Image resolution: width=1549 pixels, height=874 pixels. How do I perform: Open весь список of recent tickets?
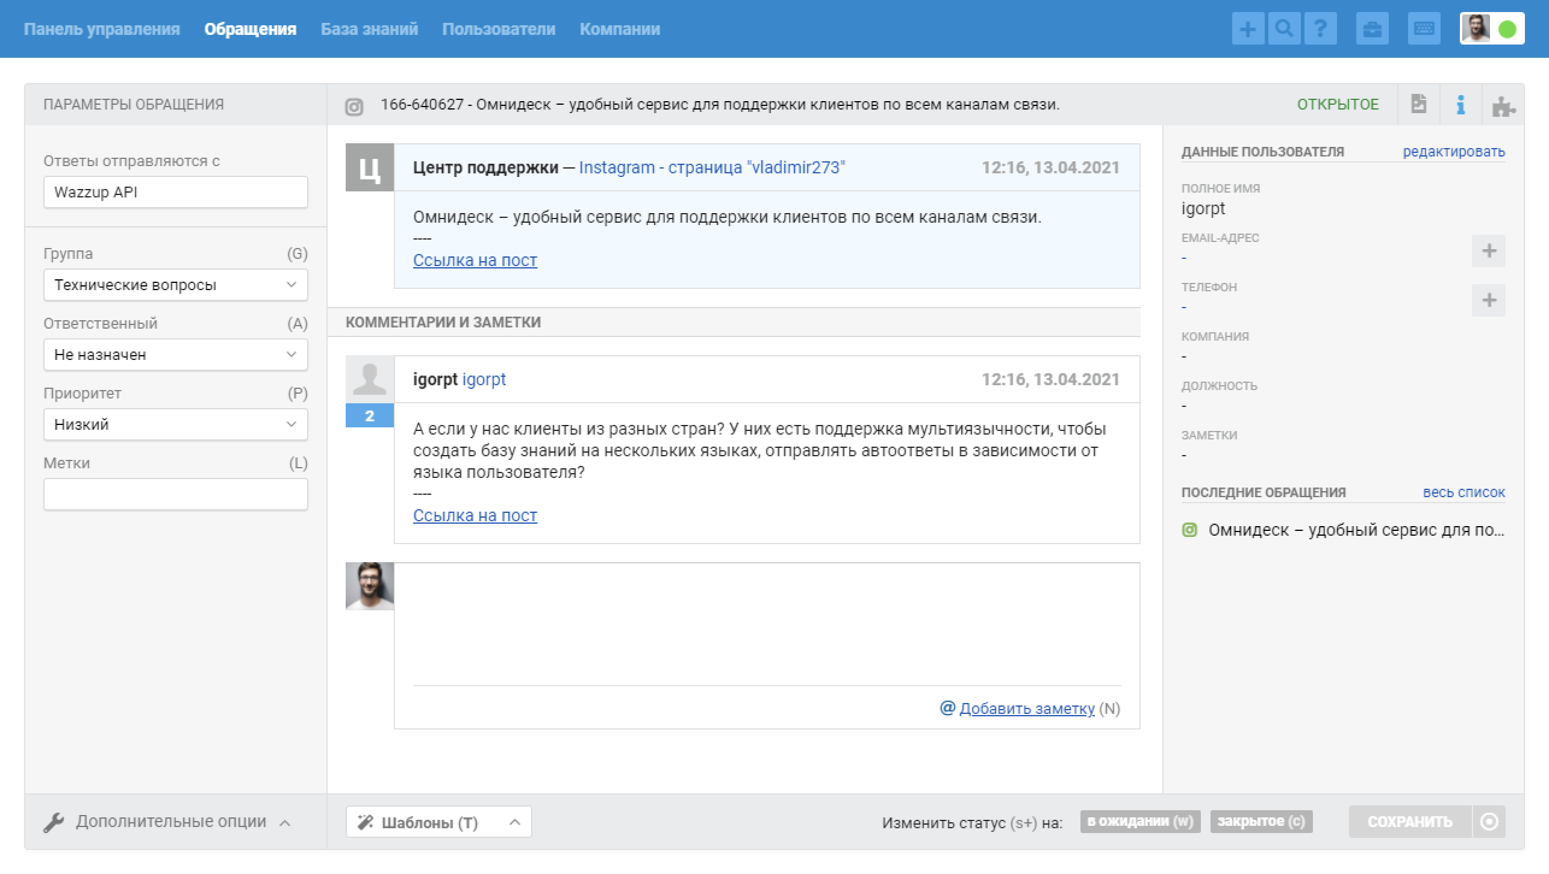1464,492
